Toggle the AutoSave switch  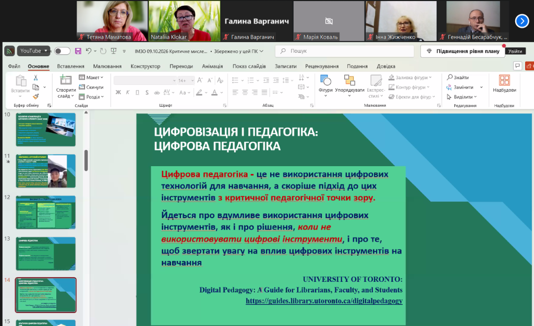click(63, 51)
